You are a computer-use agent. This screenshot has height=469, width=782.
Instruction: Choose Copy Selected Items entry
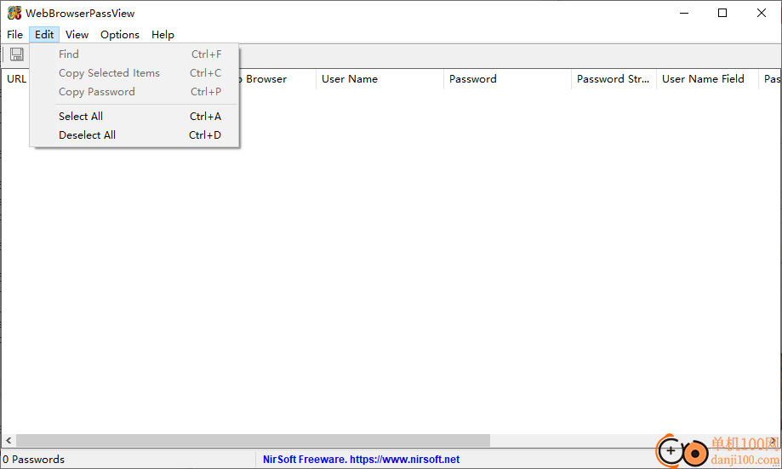[134, 73]
